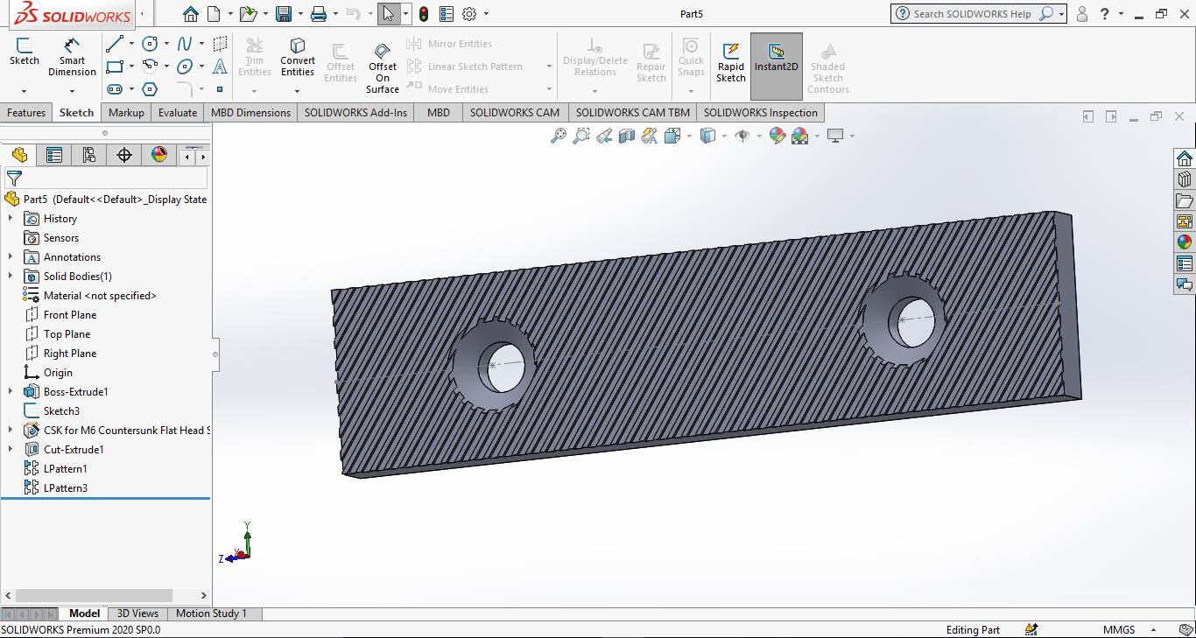Click the Smart Dimension tool
The width and height of the screenshot is (1196, 638).
[x=72, y=57]
